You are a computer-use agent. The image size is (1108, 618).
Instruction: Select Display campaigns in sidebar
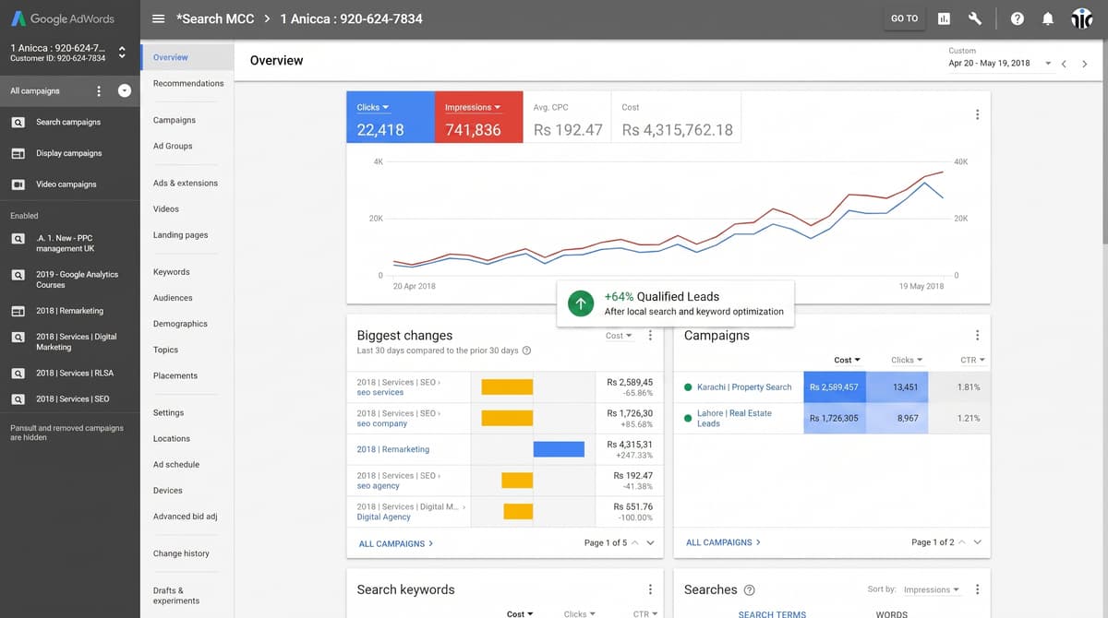coord(69,153)
